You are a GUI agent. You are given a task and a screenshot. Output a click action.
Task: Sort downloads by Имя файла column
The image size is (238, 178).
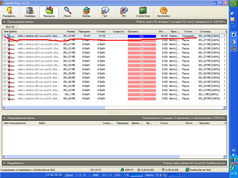tap(32, 31)
